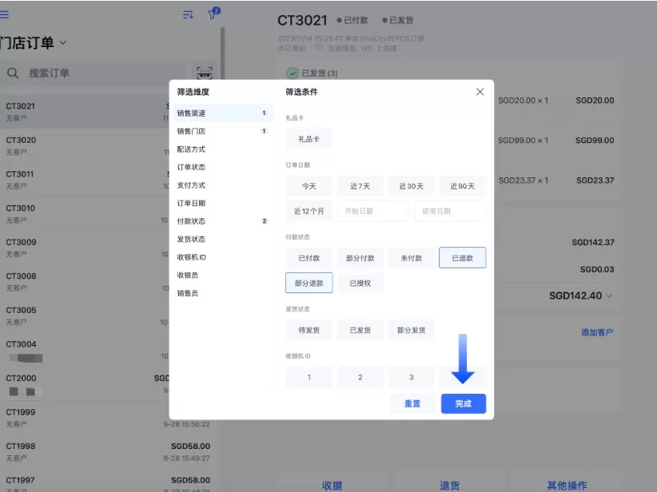
Task: Toggle off the 已退款 payment status chip
Action: coord(463,257)
